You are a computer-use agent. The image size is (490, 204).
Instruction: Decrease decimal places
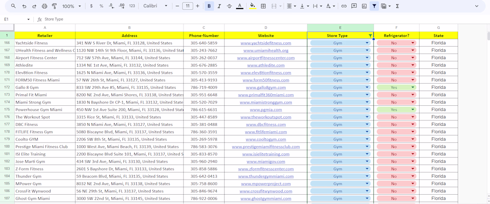coord(111,6)
